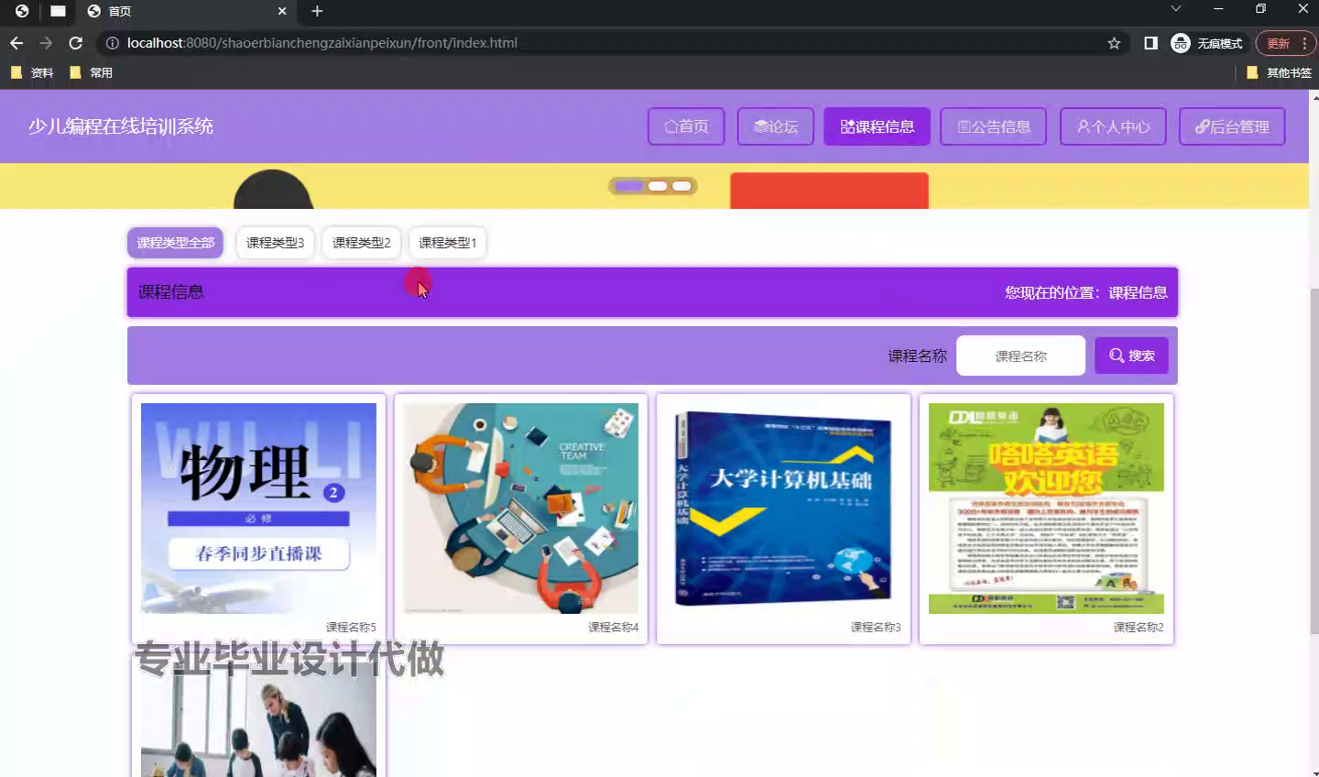The height and width of the screenshot is (777, 1319).
Task: Open the 资料 bookmarks folder
Action: [x=32, y=72]
